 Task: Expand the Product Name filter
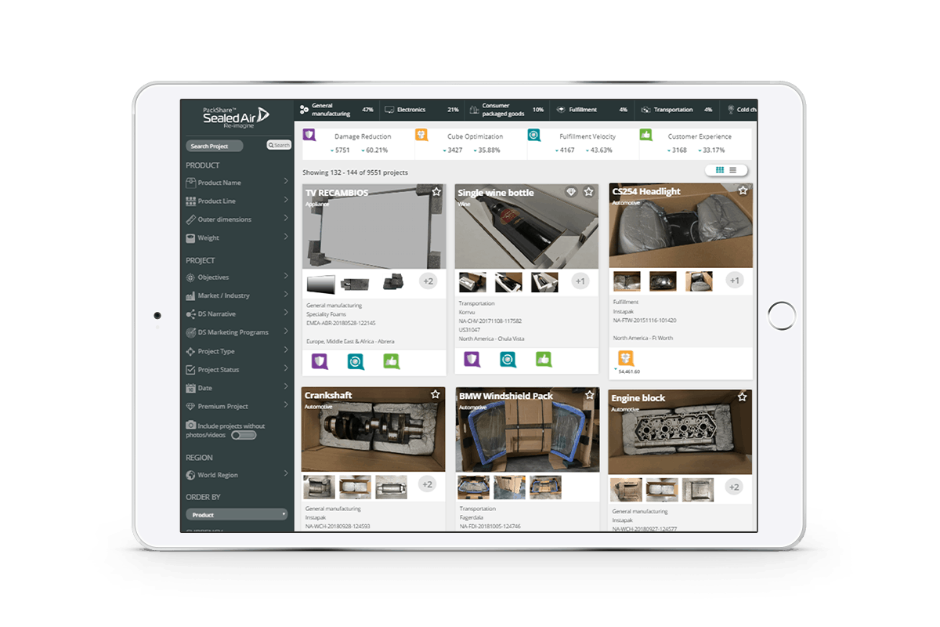237,183
